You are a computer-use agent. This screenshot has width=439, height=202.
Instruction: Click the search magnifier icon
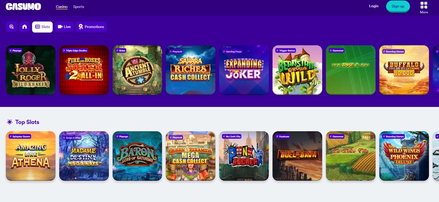[x=12, y=27]
